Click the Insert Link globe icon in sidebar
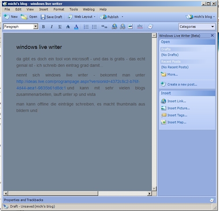Viewport: 219px width, 211px height. click(163, 101)
